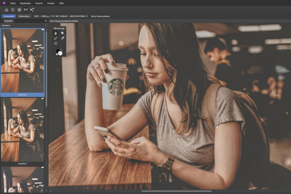Click presets list scroll-down arrow

[46, 191]
